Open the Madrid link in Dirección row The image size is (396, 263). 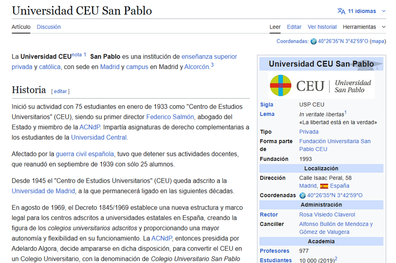(x=308, y=186)
